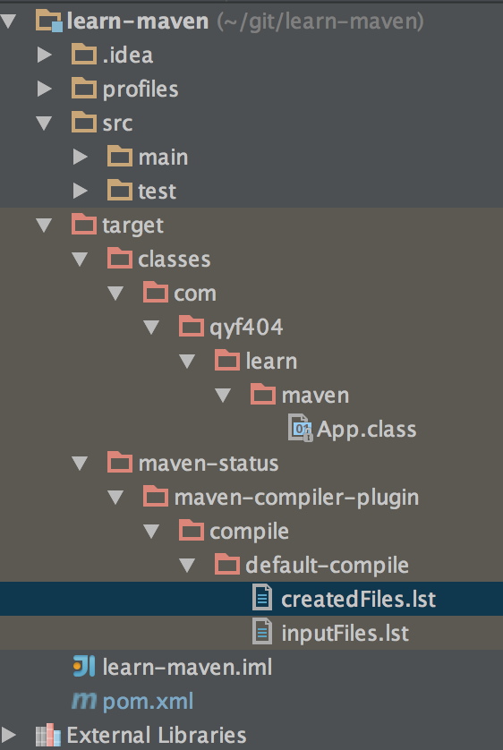503x750 pixels.
Task: Select the 'com' folder name
Action: pyautogui.click(x=195, y=294)
